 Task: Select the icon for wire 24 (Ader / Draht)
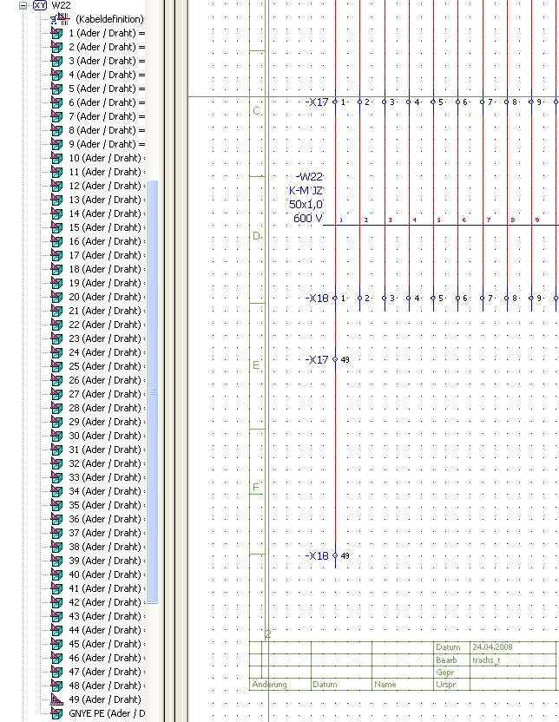coord(56,352)
